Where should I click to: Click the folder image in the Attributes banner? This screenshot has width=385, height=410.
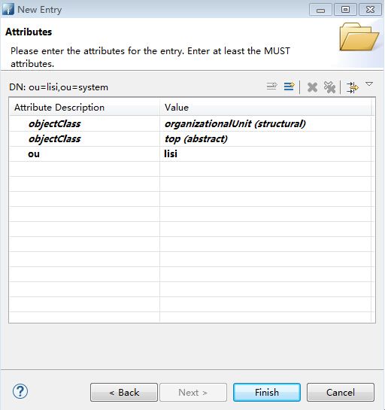click(359, 37)
